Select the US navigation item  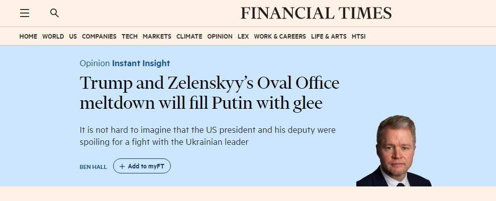[x=73, y=37]
